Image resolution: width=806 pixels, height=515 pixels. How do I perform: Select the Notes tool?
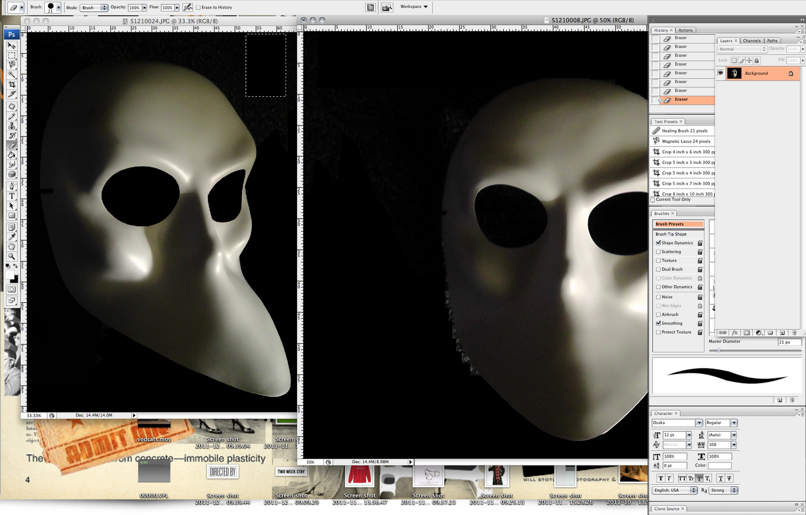(x=12, y=228)
